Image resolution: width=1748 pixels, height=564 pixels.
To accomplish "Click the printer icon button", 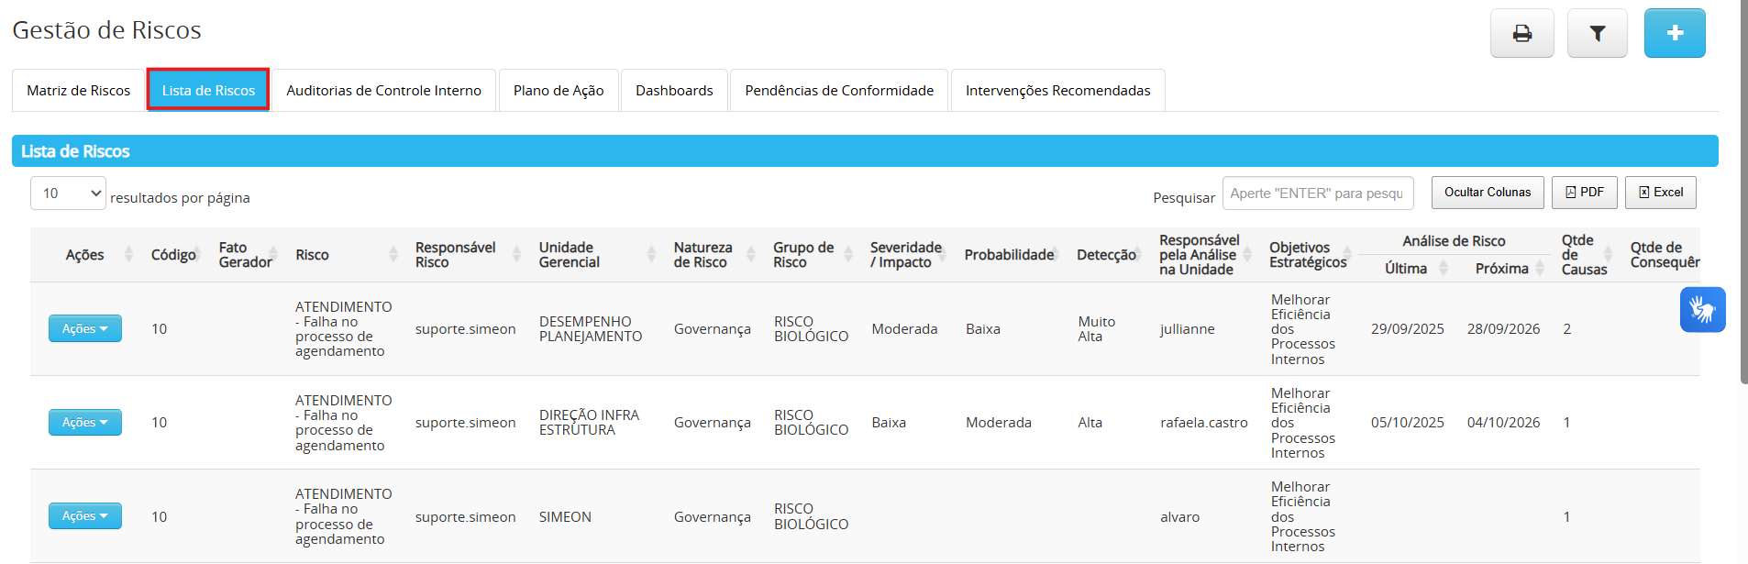I will [x=1521, y=34].
